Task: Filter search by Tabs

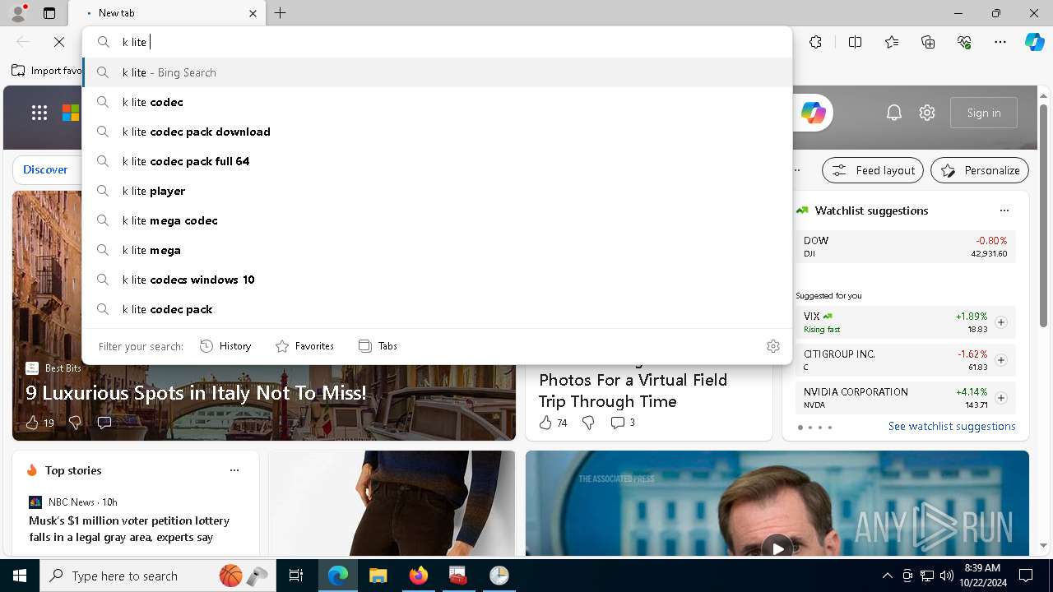Action: click(x=378, y=346)
